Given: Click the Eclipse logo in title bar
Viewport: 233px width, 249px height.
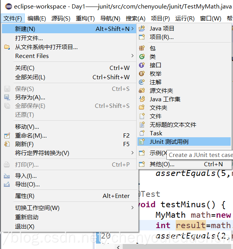Looking at the screenshot, I should pyautogui.click(x=9, y=7).
